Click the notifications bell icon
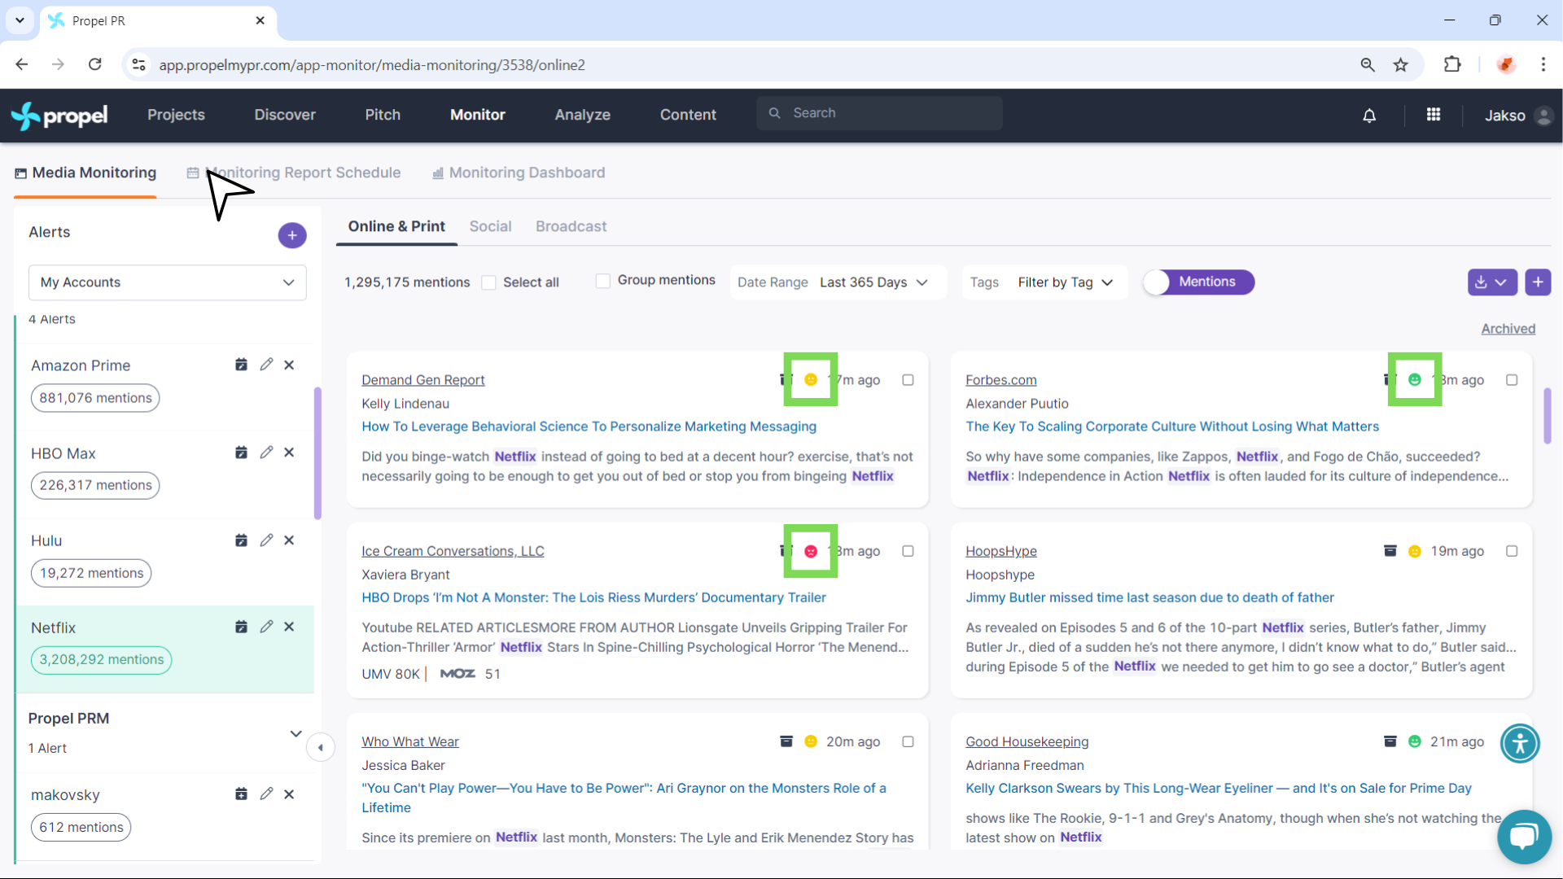The width and height of the screenshot is (1563, 879). tap(1369, 116)
